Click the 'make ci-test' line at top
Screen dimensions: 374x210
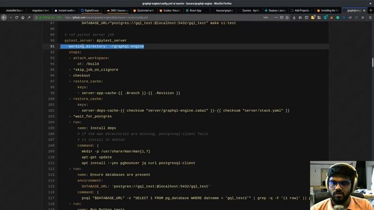tap(158, 23)
